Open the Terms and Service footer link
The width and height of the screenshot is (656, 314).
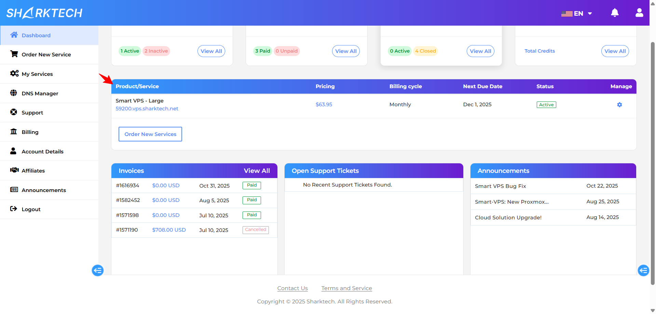346,288
